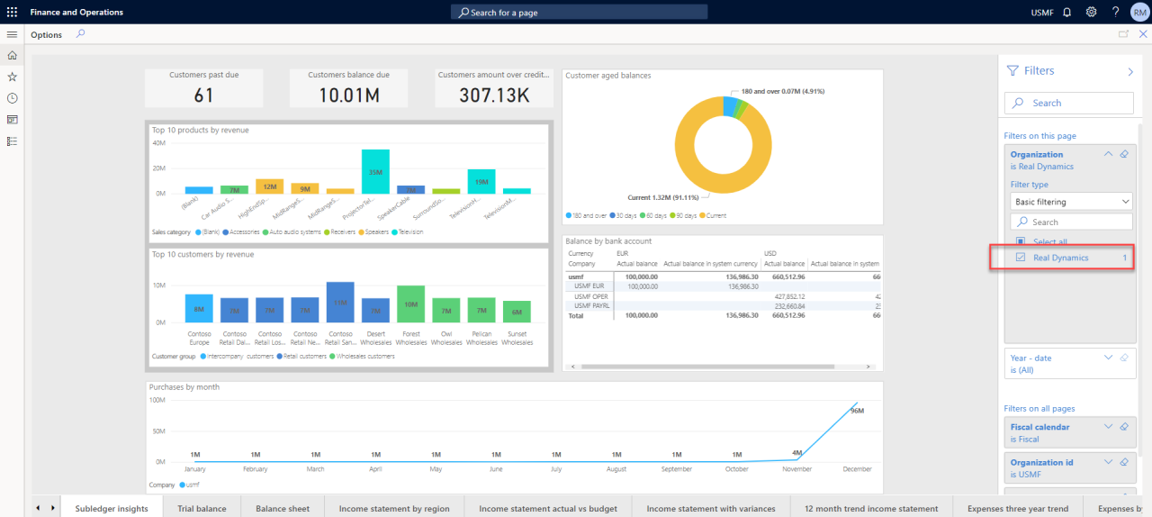1152x517 pixels.
Task: Collapse the Organization filter card
Action: (x=1108, y=154)
